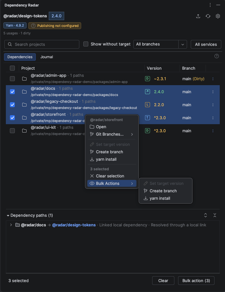Sort by the Branch column header
Image resolution: width=225 pixels, height=292 pixels.
click(189, 68)
